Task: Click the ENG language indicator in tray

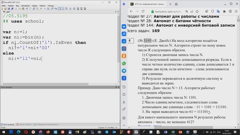Action: pos(219,132)
